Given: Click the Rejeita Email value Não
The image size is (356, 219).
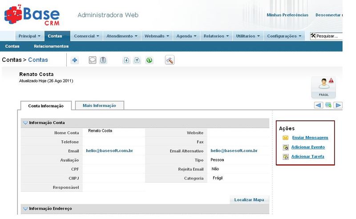Looking at the screenshot, I should (x=215, y=169).
